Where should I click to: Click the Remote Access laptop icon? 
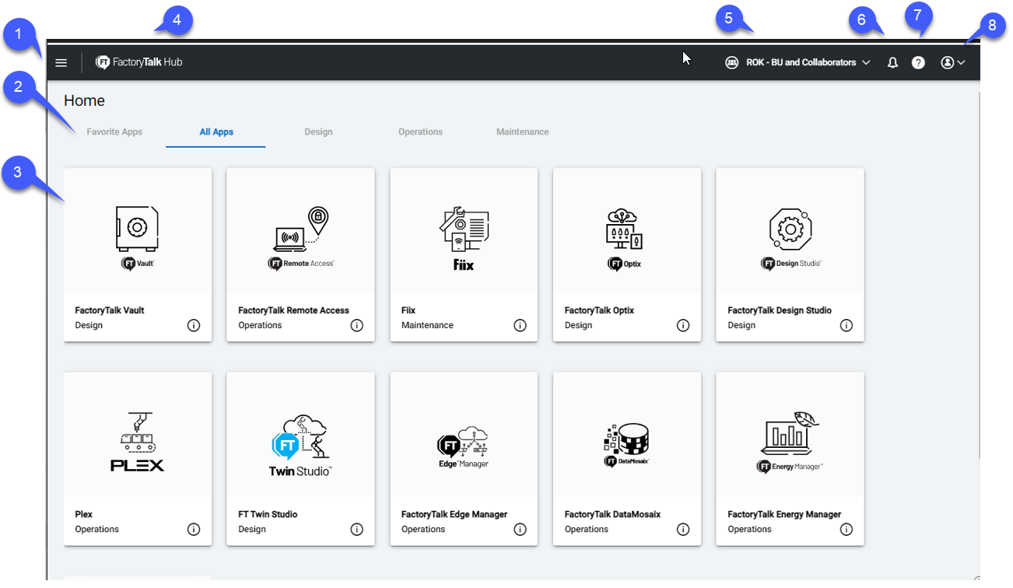pos(300,229)
